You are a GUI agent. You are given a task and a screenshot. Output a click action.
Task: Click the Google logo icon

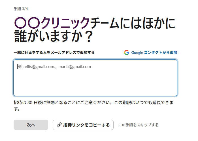click(x=126, y=52)
